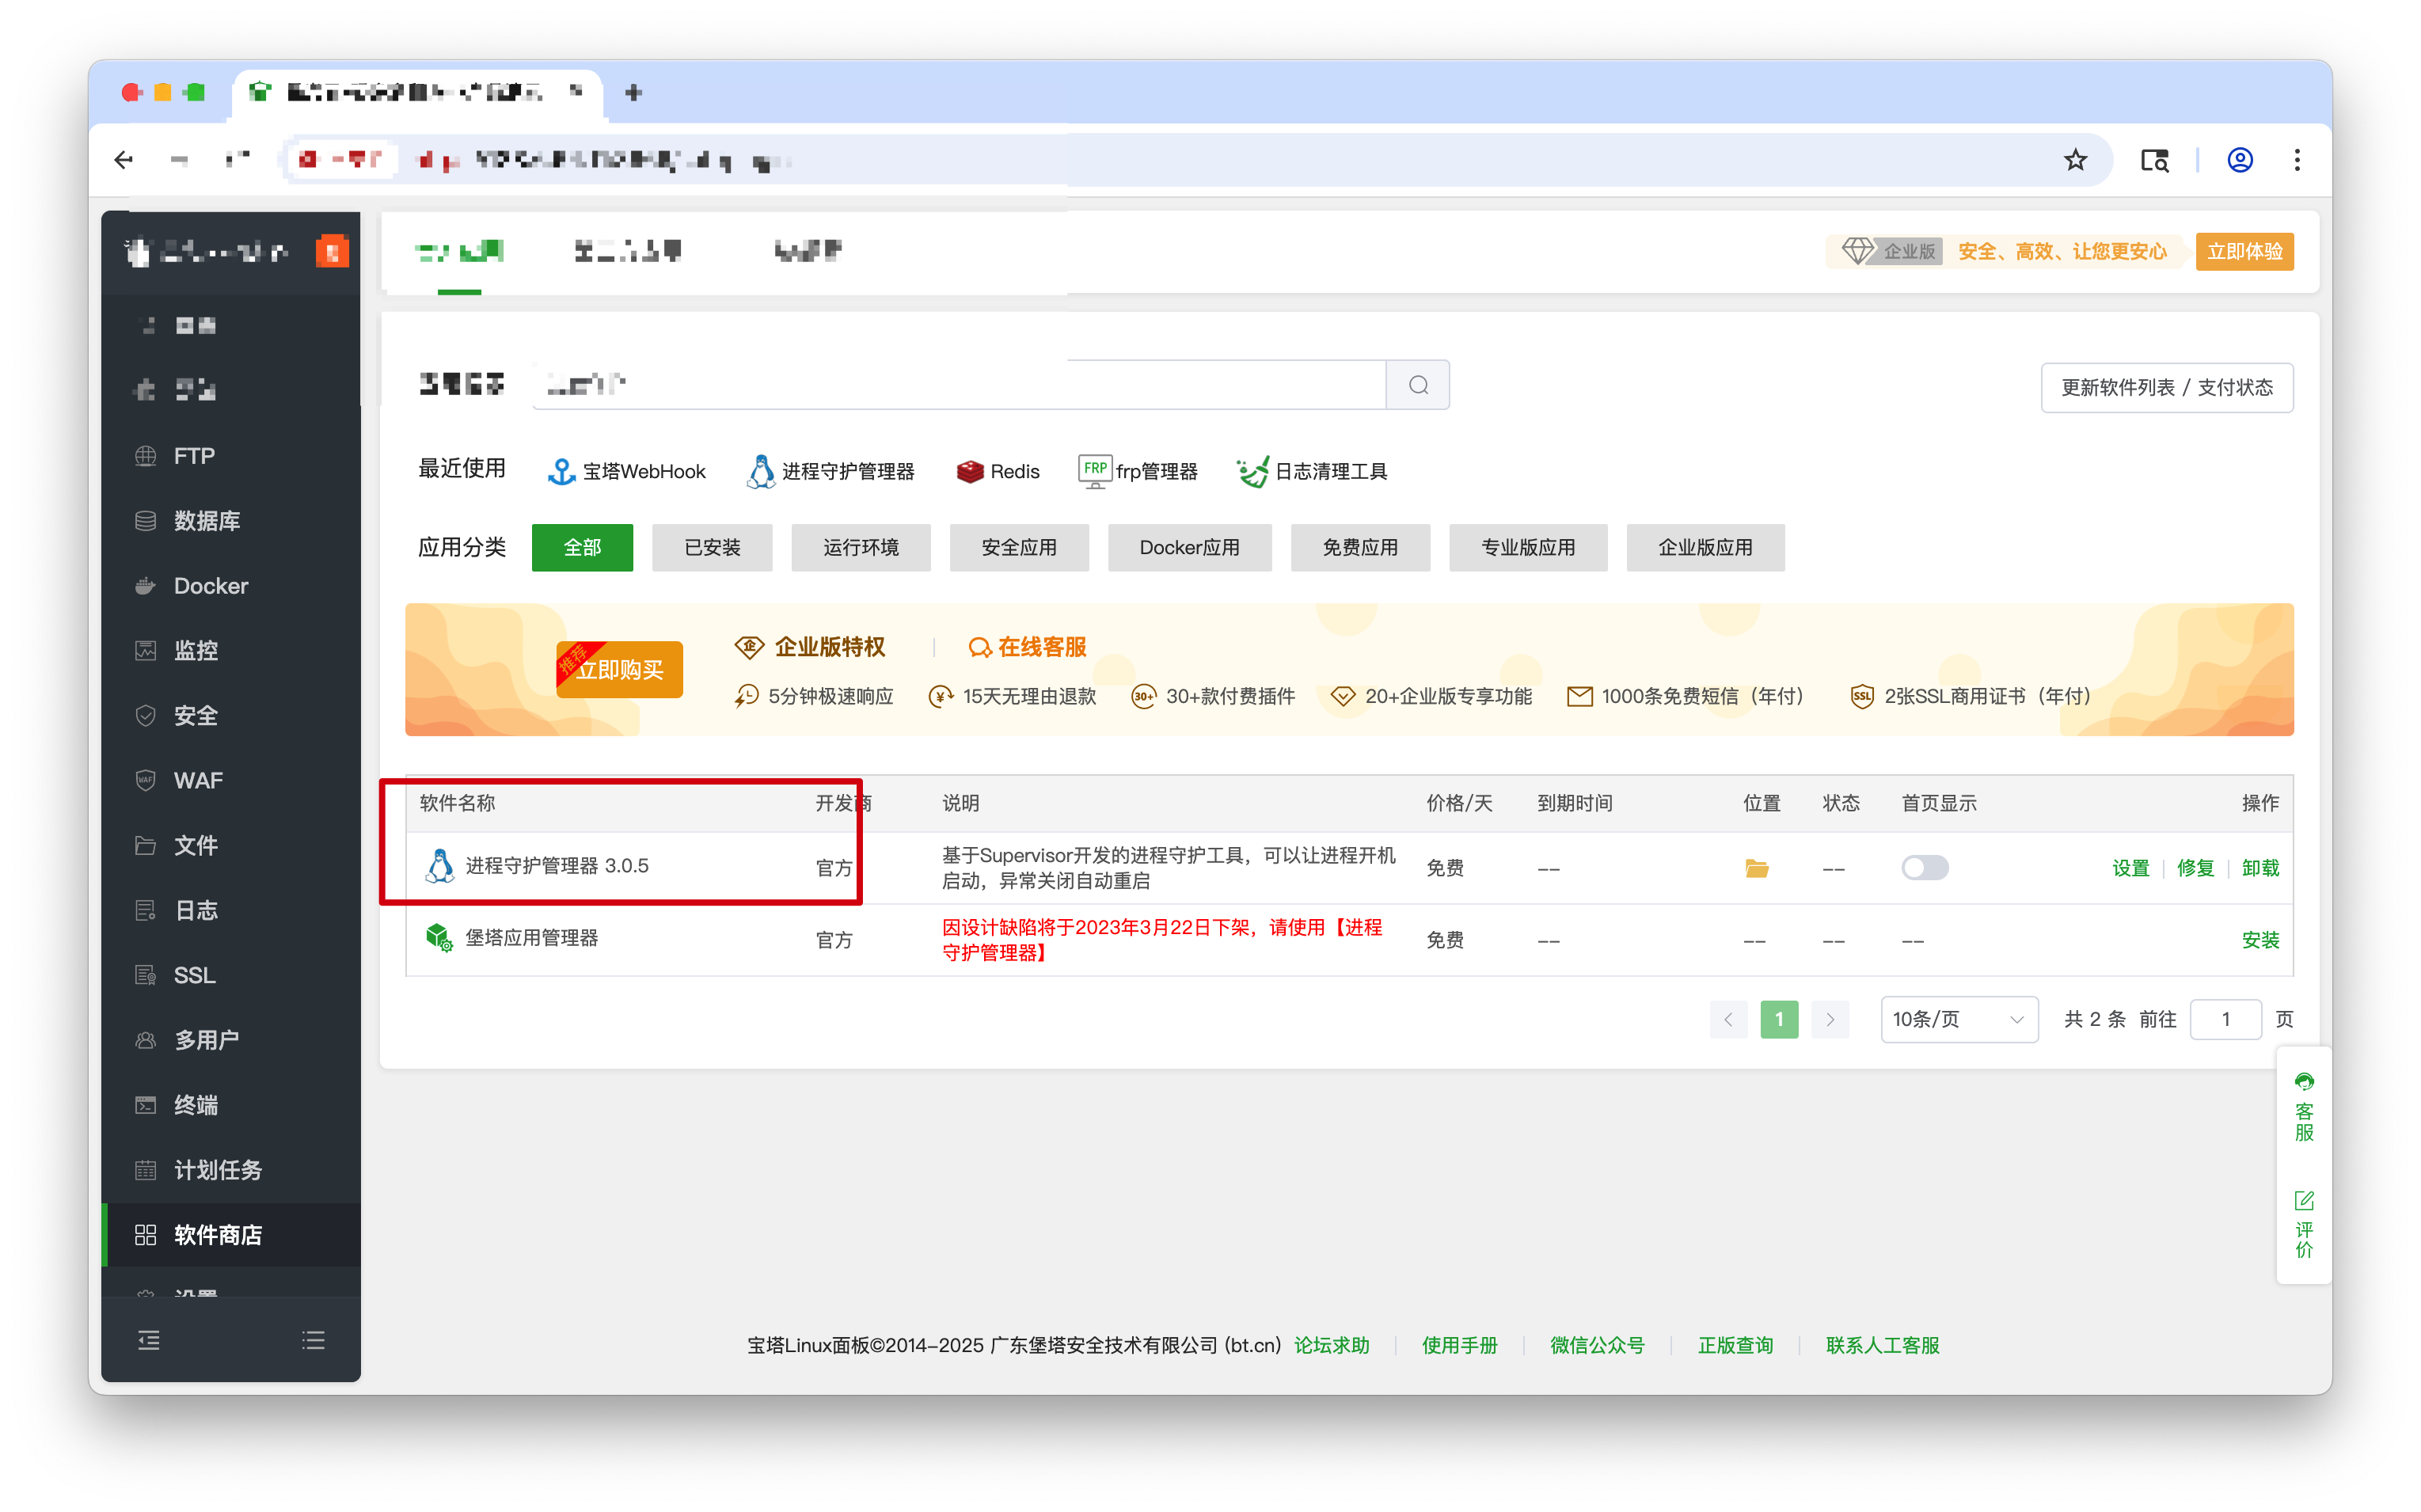
Task: Go to next page arrow
Action: coord(1829,1019)
